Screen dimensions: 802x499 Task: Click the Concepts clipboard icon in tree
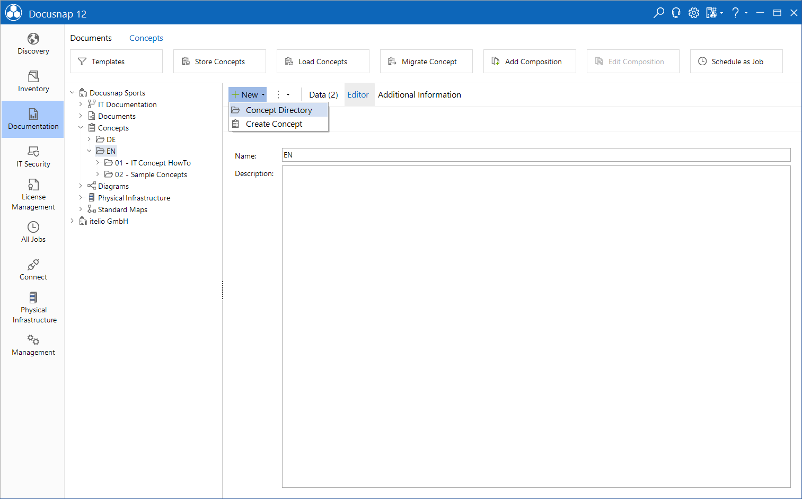point(92,128)
